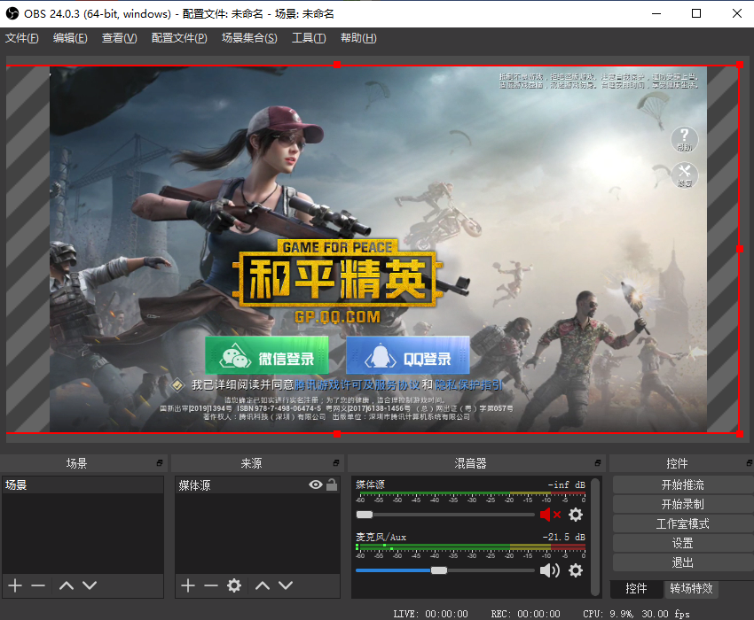Click 混音器 panel title

[x=470, y=463]
